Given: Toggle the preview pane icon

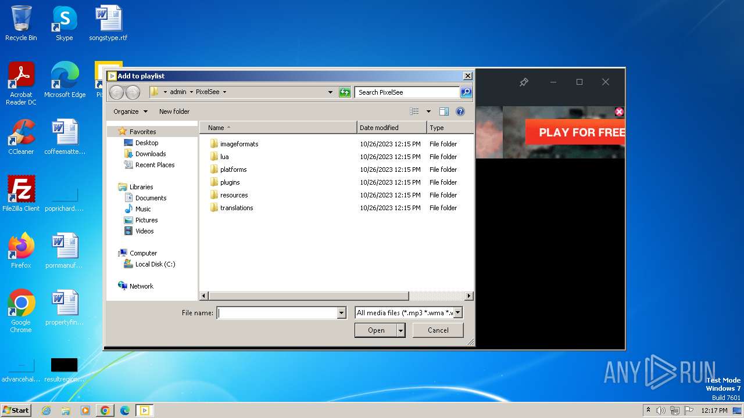Looking at the screenshot, I should pos(444,111).
